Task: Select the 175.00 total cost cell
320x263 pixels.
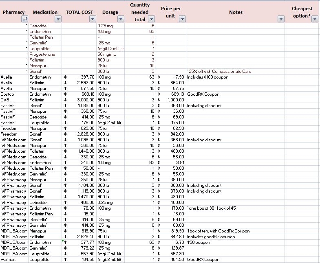Action: tap(79, 123)
